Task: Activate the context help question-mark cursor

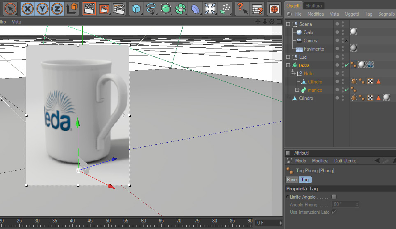Action: coord(242,9)
